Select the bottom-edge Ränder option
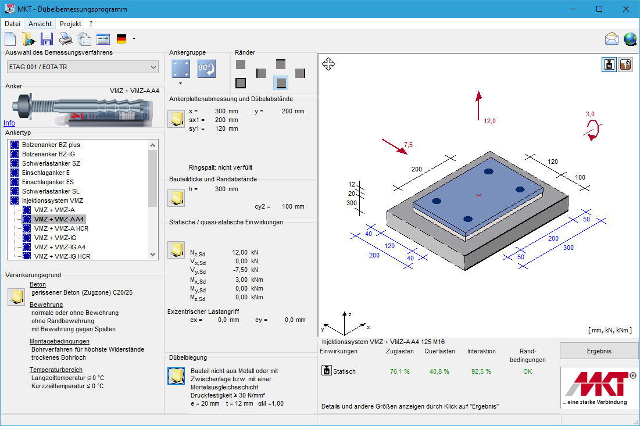The image size is (640, 426). 280,83
